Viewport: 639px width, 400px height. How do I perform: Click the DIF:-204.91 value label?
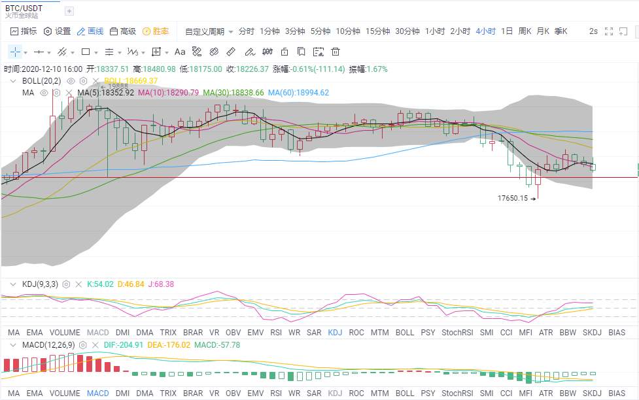[x=123, y=345]
